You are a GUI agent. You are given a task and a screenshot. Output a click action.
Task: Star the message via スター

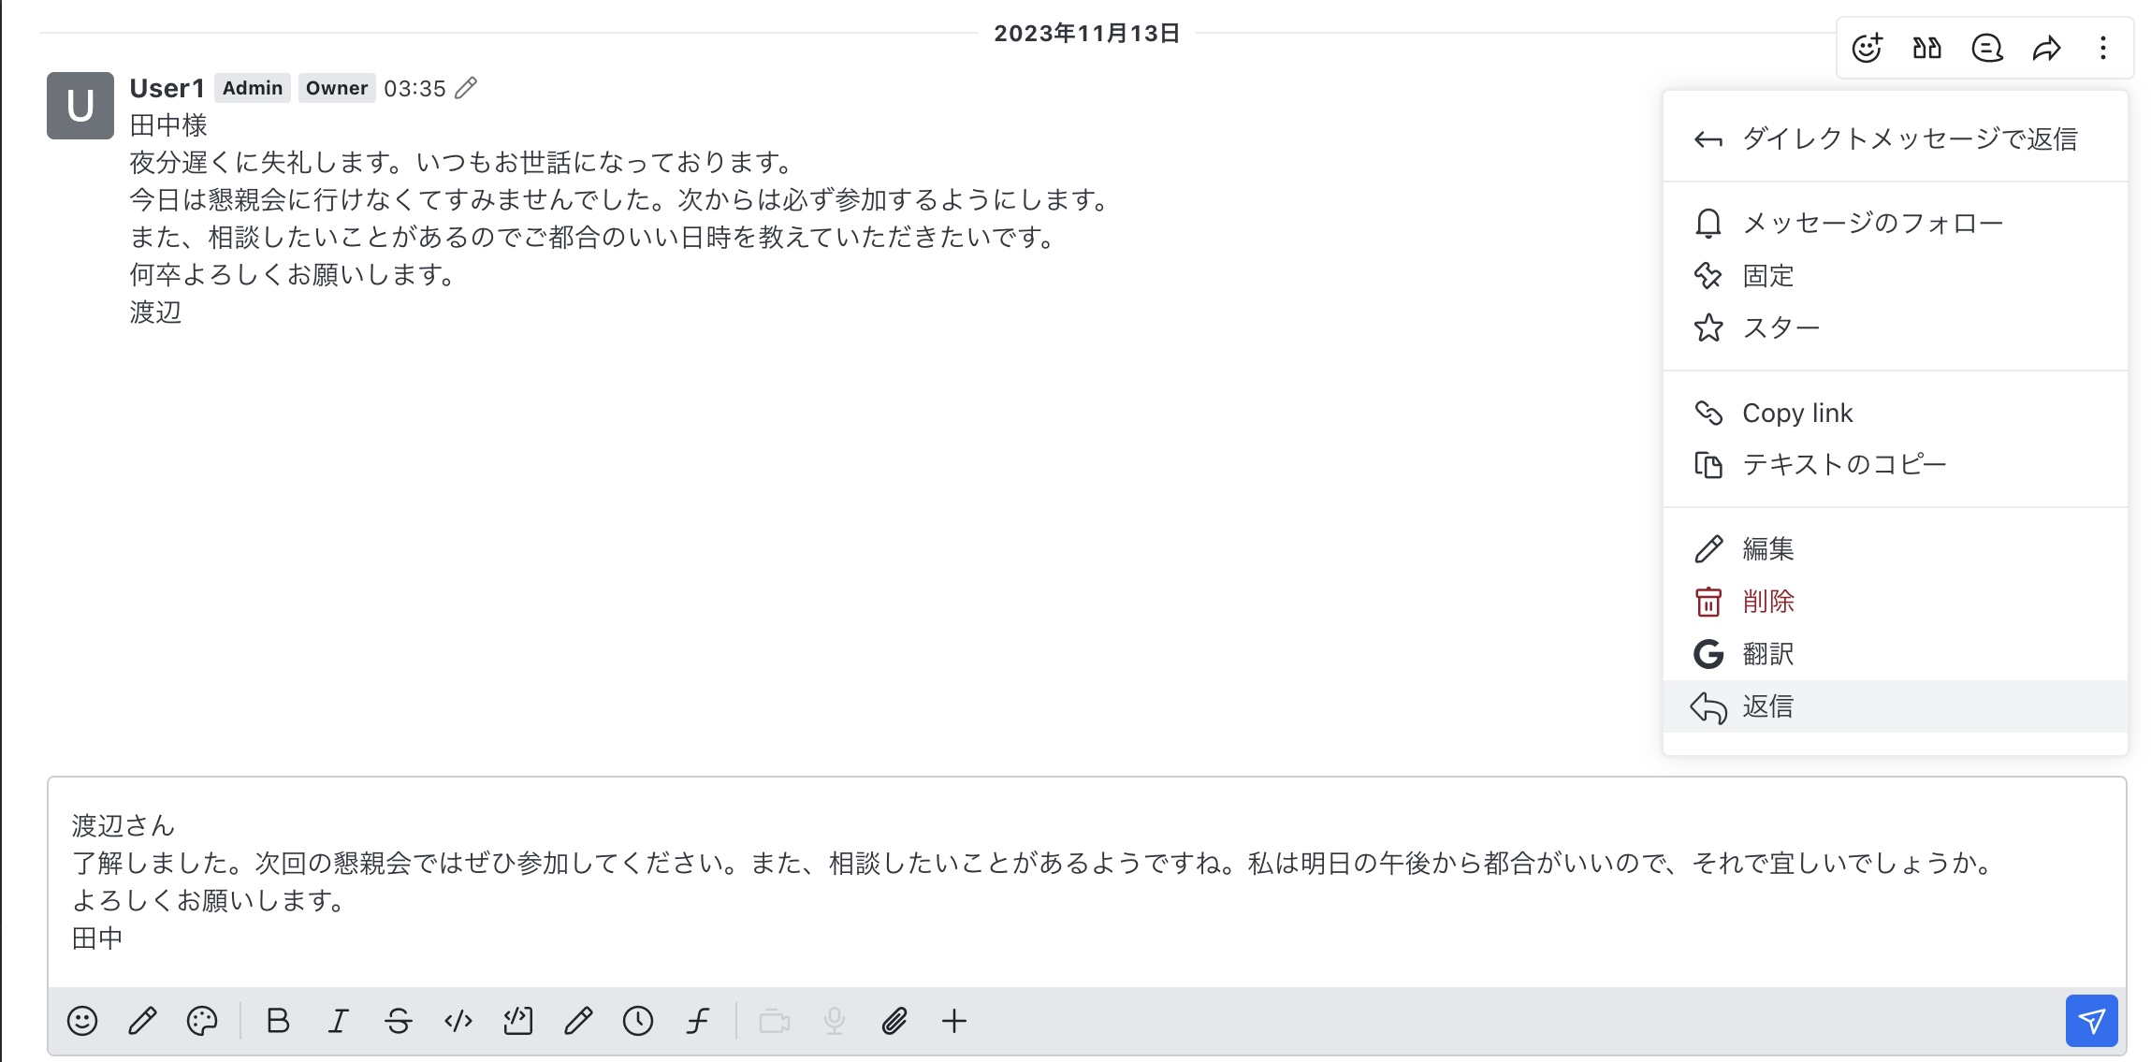pyautogui.click(x=1780, y=327)
